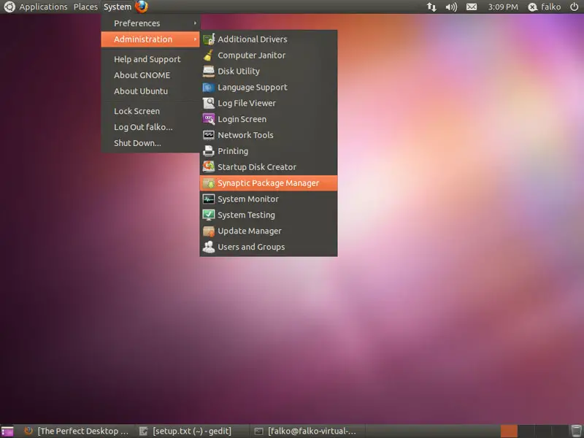Click the System Testing checkmark icon

[209, 215]
